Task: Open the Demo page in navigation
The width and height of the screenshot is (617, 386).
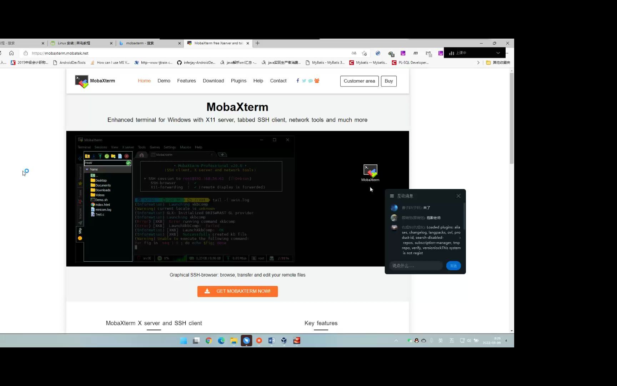Action: 164,81
